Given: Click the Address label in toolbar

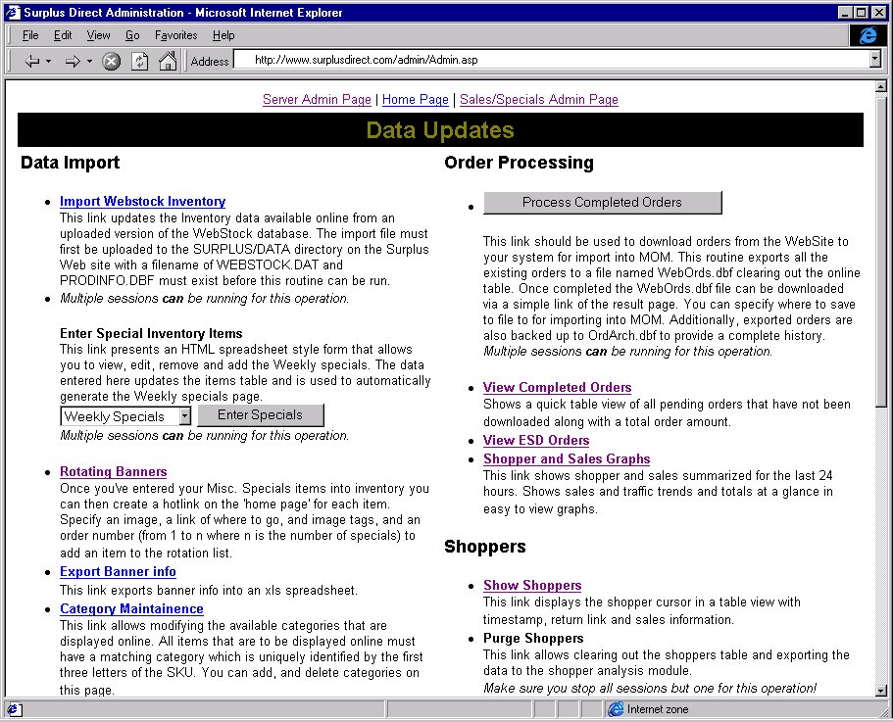Looking at the screenshot, I should (210, 61).
